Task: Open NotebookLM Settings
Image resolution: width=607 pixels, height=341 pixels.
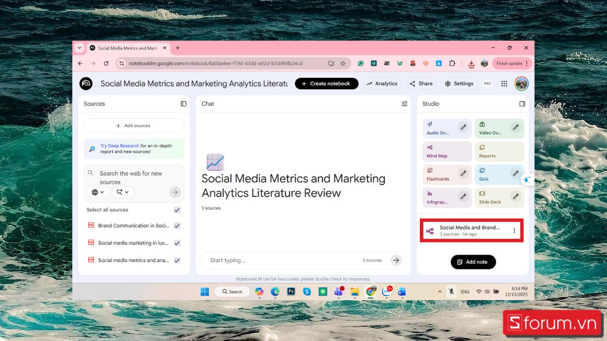Action: pyautogui.click(x=459, y=83)
